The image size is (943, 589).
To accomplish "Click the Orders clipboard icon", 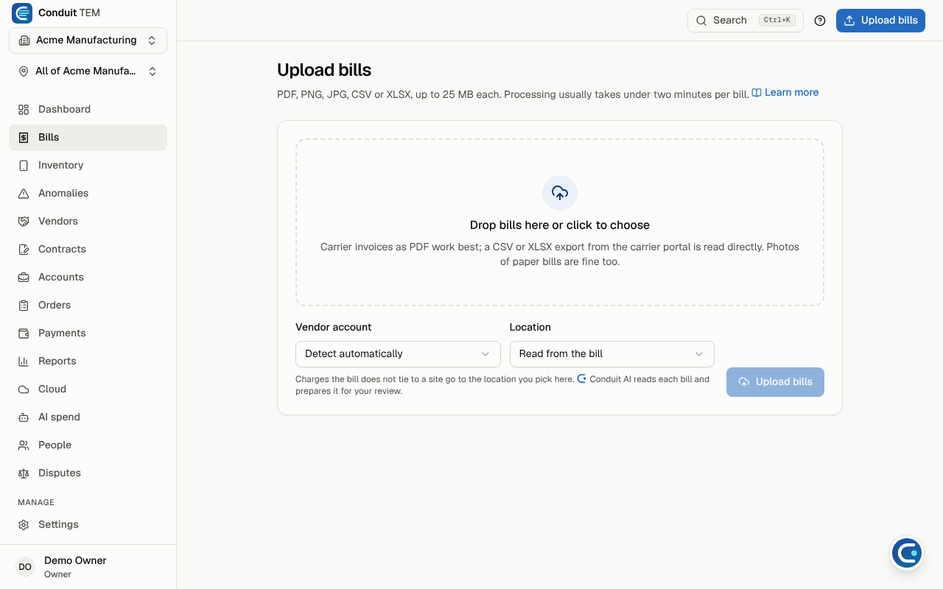I will point(24,305).
